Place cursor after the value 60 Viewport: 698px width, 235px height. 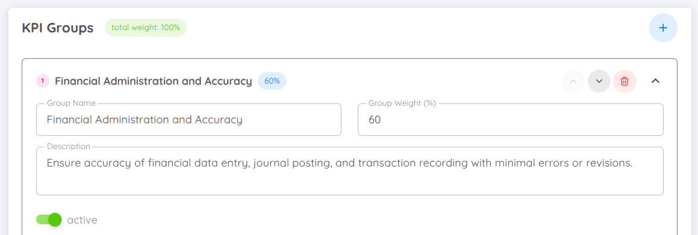point(381,120)
